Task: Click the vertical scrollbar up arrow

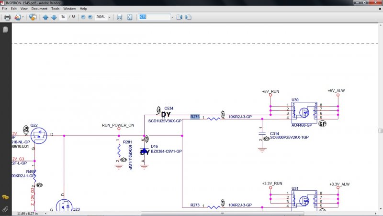Action: 380,25
